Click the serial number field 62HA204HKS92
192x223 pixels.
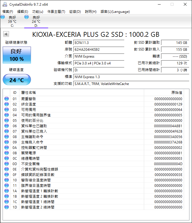99,49
